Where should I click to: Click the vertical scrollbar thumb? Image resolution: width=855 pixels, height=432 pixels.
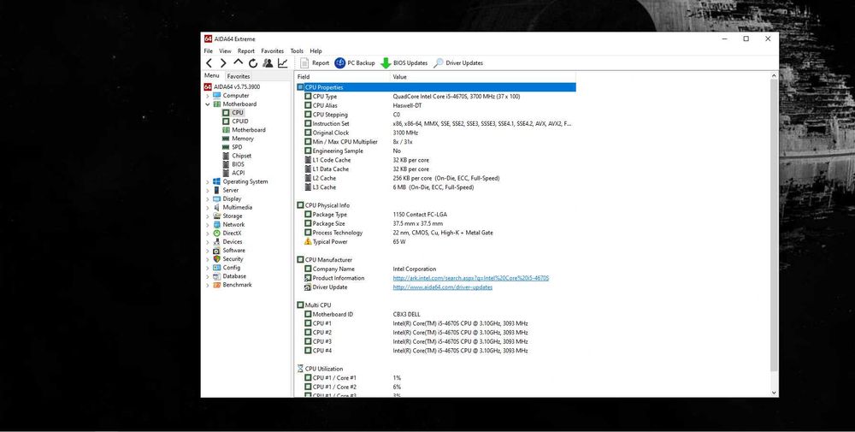click(x=774, y=225)
